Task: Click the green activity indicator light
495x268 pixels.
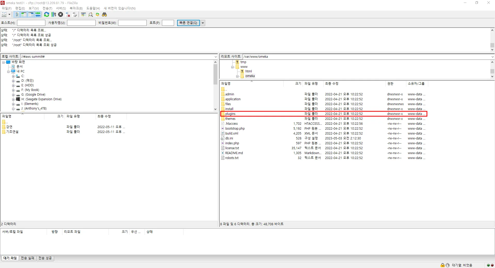Action: (488, 265)
